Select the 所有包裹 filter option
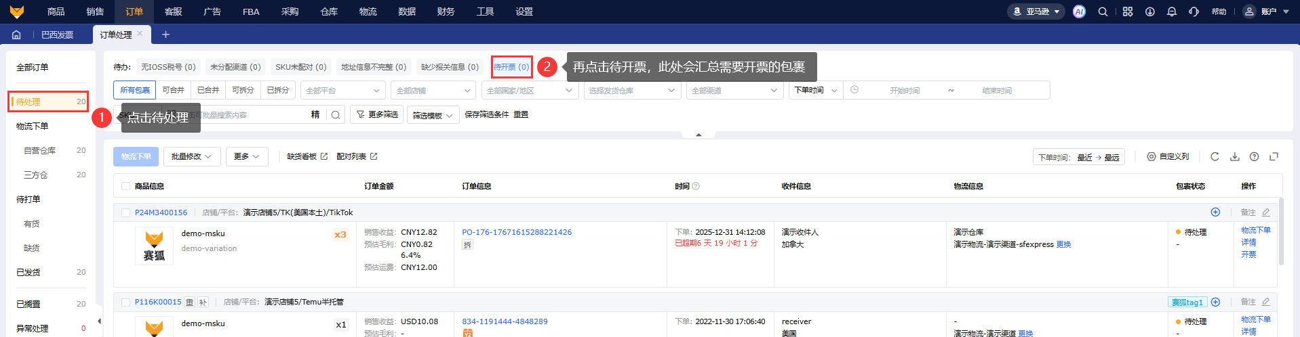 (x=135, y=90)
